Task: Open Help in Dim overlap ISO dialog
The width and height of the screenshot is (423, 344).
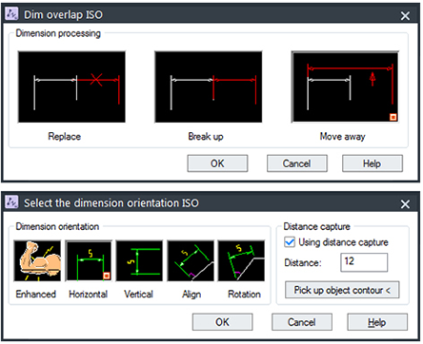Action: click(373, 163)
